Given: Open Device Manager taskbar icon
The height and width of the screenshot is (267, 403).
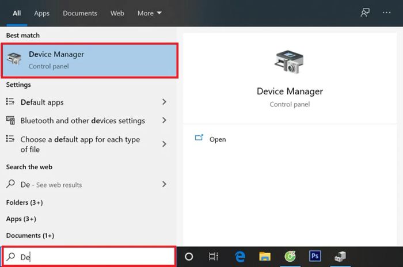Looking at the screenshot, I should (x=340, y=257).
